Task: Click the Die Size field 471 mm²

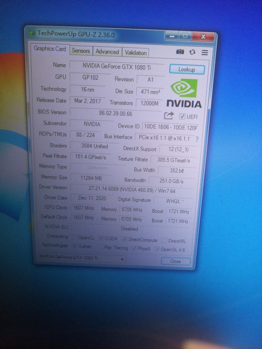Action: point(150,92)
